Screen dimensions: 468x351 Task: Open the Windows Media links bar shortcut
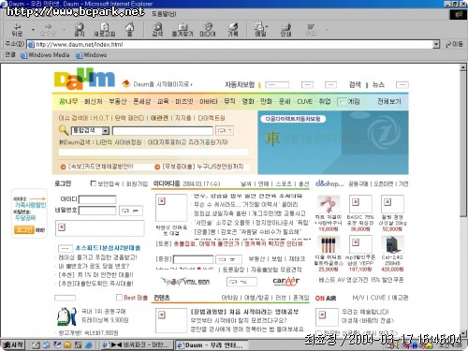click(45, 55)
